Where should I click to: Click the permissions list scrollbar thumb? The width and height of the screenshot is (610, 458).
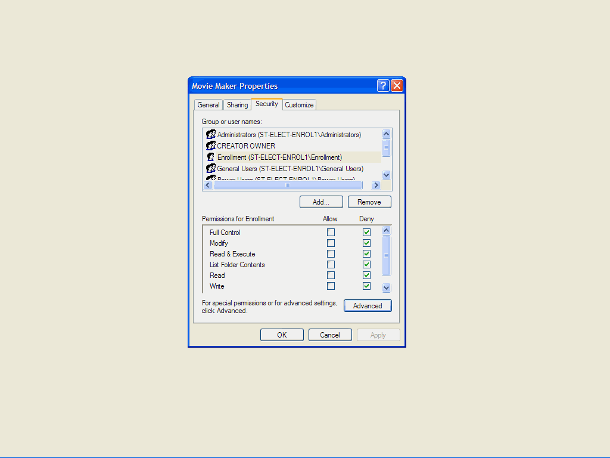[386, 256]
